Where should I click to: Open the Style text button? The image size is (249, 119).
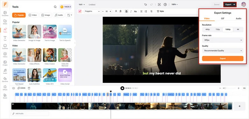(160, 11)
